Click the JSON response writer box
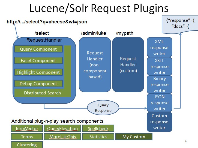This screenshot has height=148, width=198. tap(160, 103)
